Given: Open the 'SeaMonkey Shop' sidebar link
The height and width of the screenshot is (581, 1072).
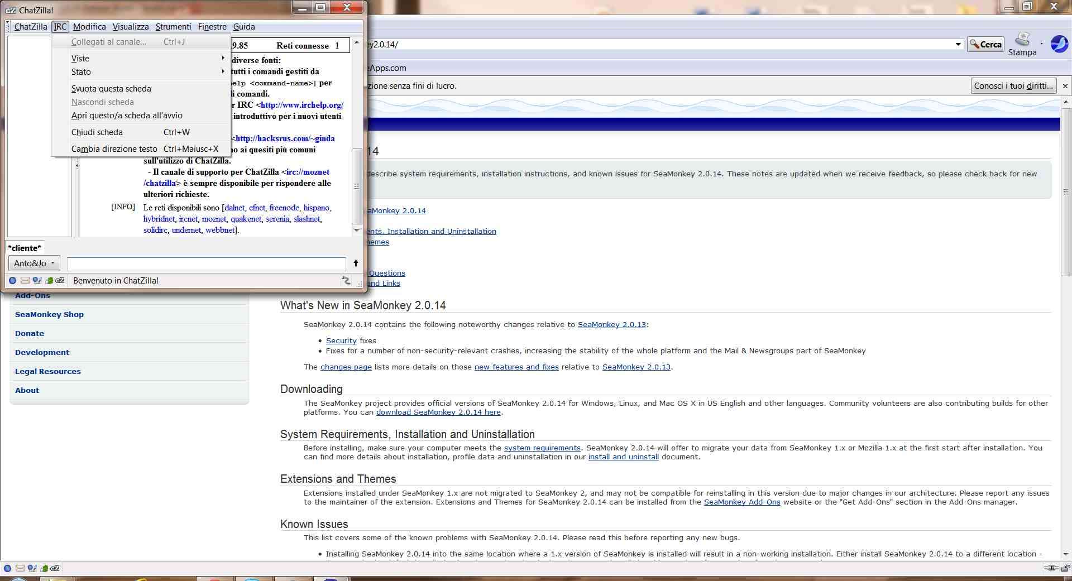Looking at the screenshot, I should coord(49,314).
